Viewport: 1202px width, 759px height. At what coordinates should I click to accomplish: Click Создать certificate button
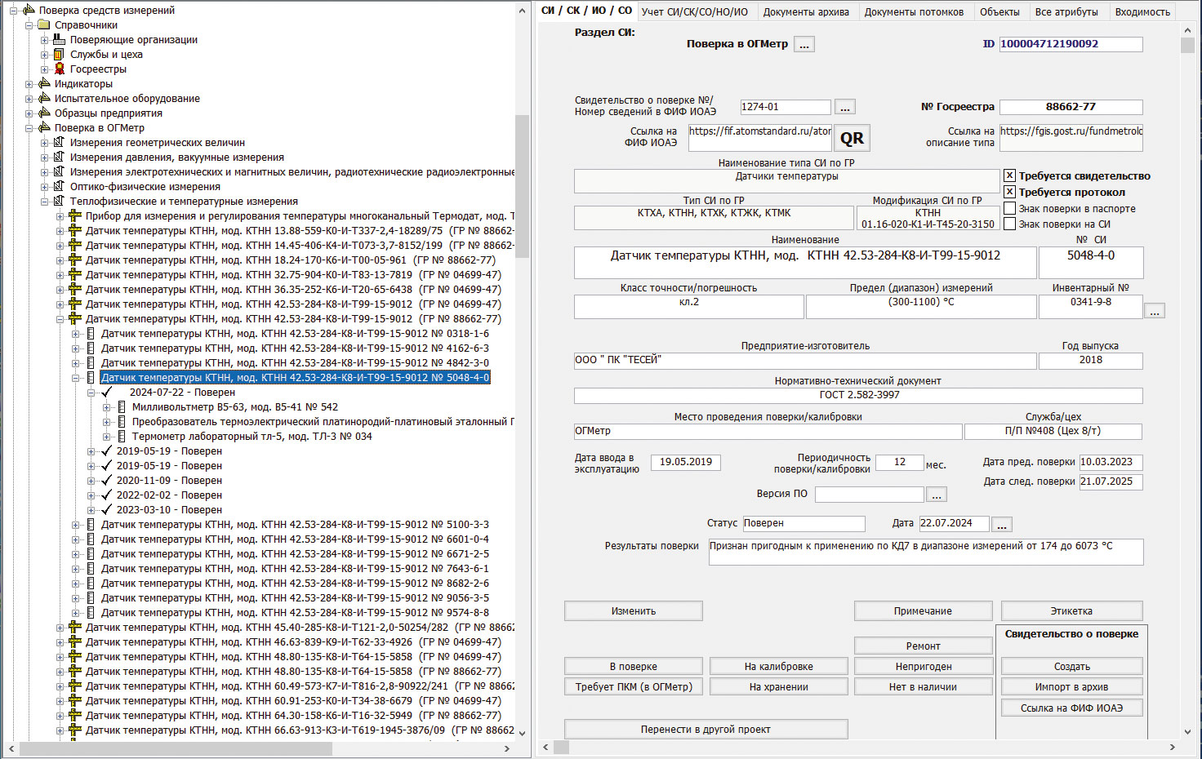pos(1071,667)
